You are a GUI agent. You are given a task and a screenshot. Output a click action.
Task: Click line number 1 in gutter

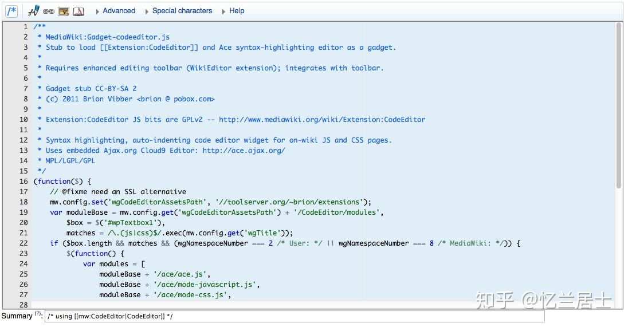(x=26, y=27)
